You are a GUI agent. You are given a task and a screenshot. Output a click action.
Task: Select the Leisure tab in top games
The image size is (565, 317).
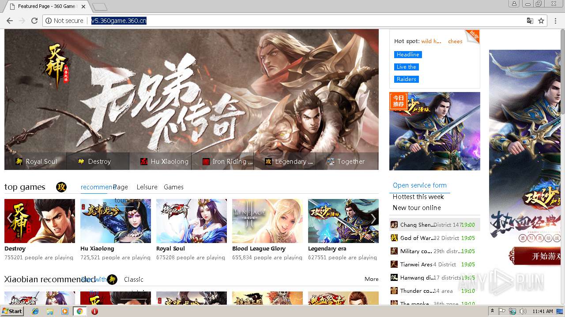click(x=147, y=187)
